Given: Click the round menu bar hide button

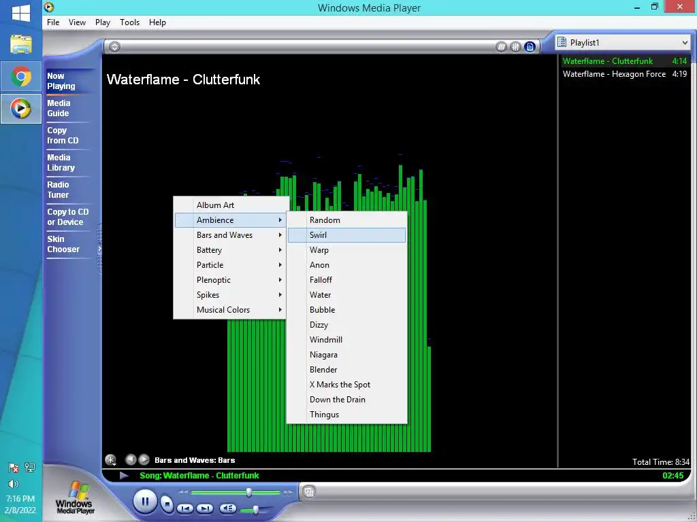Looking at the screenshot, I should [114, 47].
